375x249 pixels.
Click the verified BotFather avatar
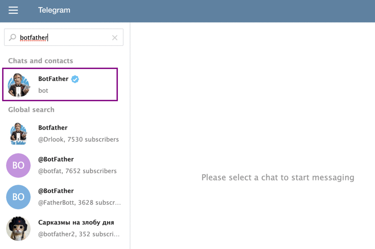pyautogui.click(x=19, y=85)
